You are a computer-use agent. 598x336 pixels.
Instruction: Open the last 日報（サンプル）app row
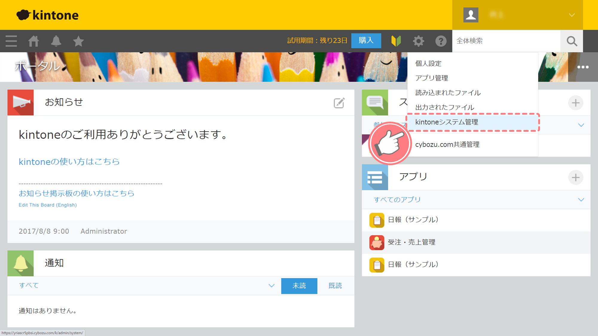pyautogui.click(x=476, y=265)
